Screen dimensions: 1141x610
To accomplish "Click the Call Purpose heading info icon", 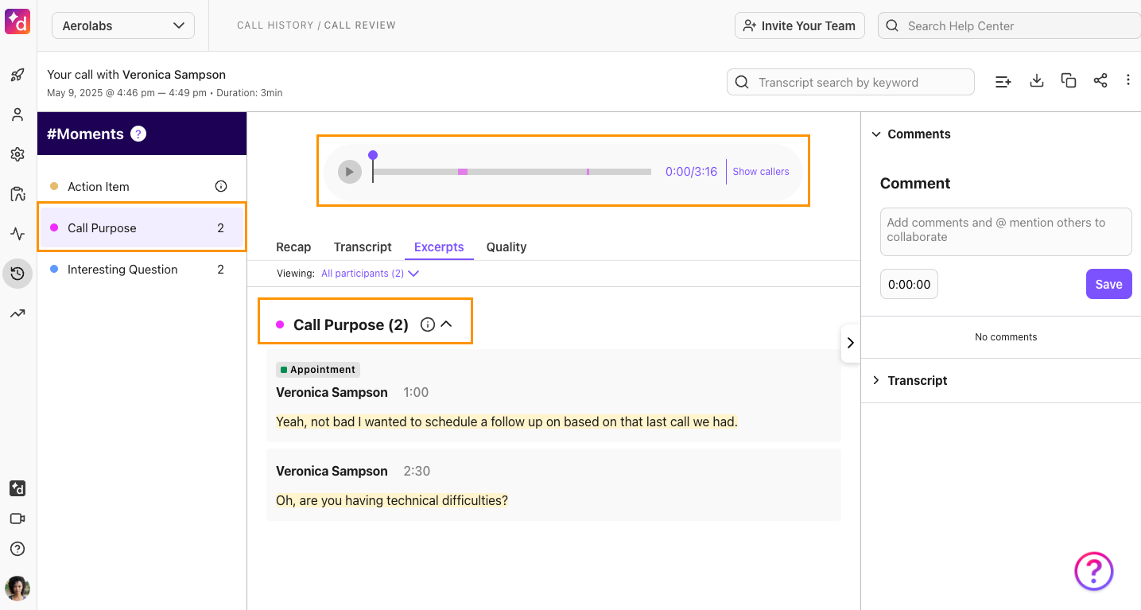I will pos(428,324).
